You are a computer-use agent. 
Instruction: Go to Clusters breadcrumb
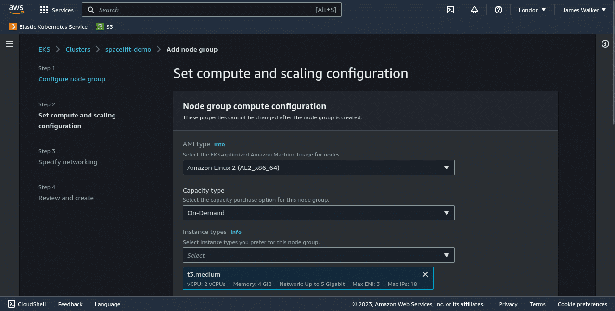pos(78,49)
